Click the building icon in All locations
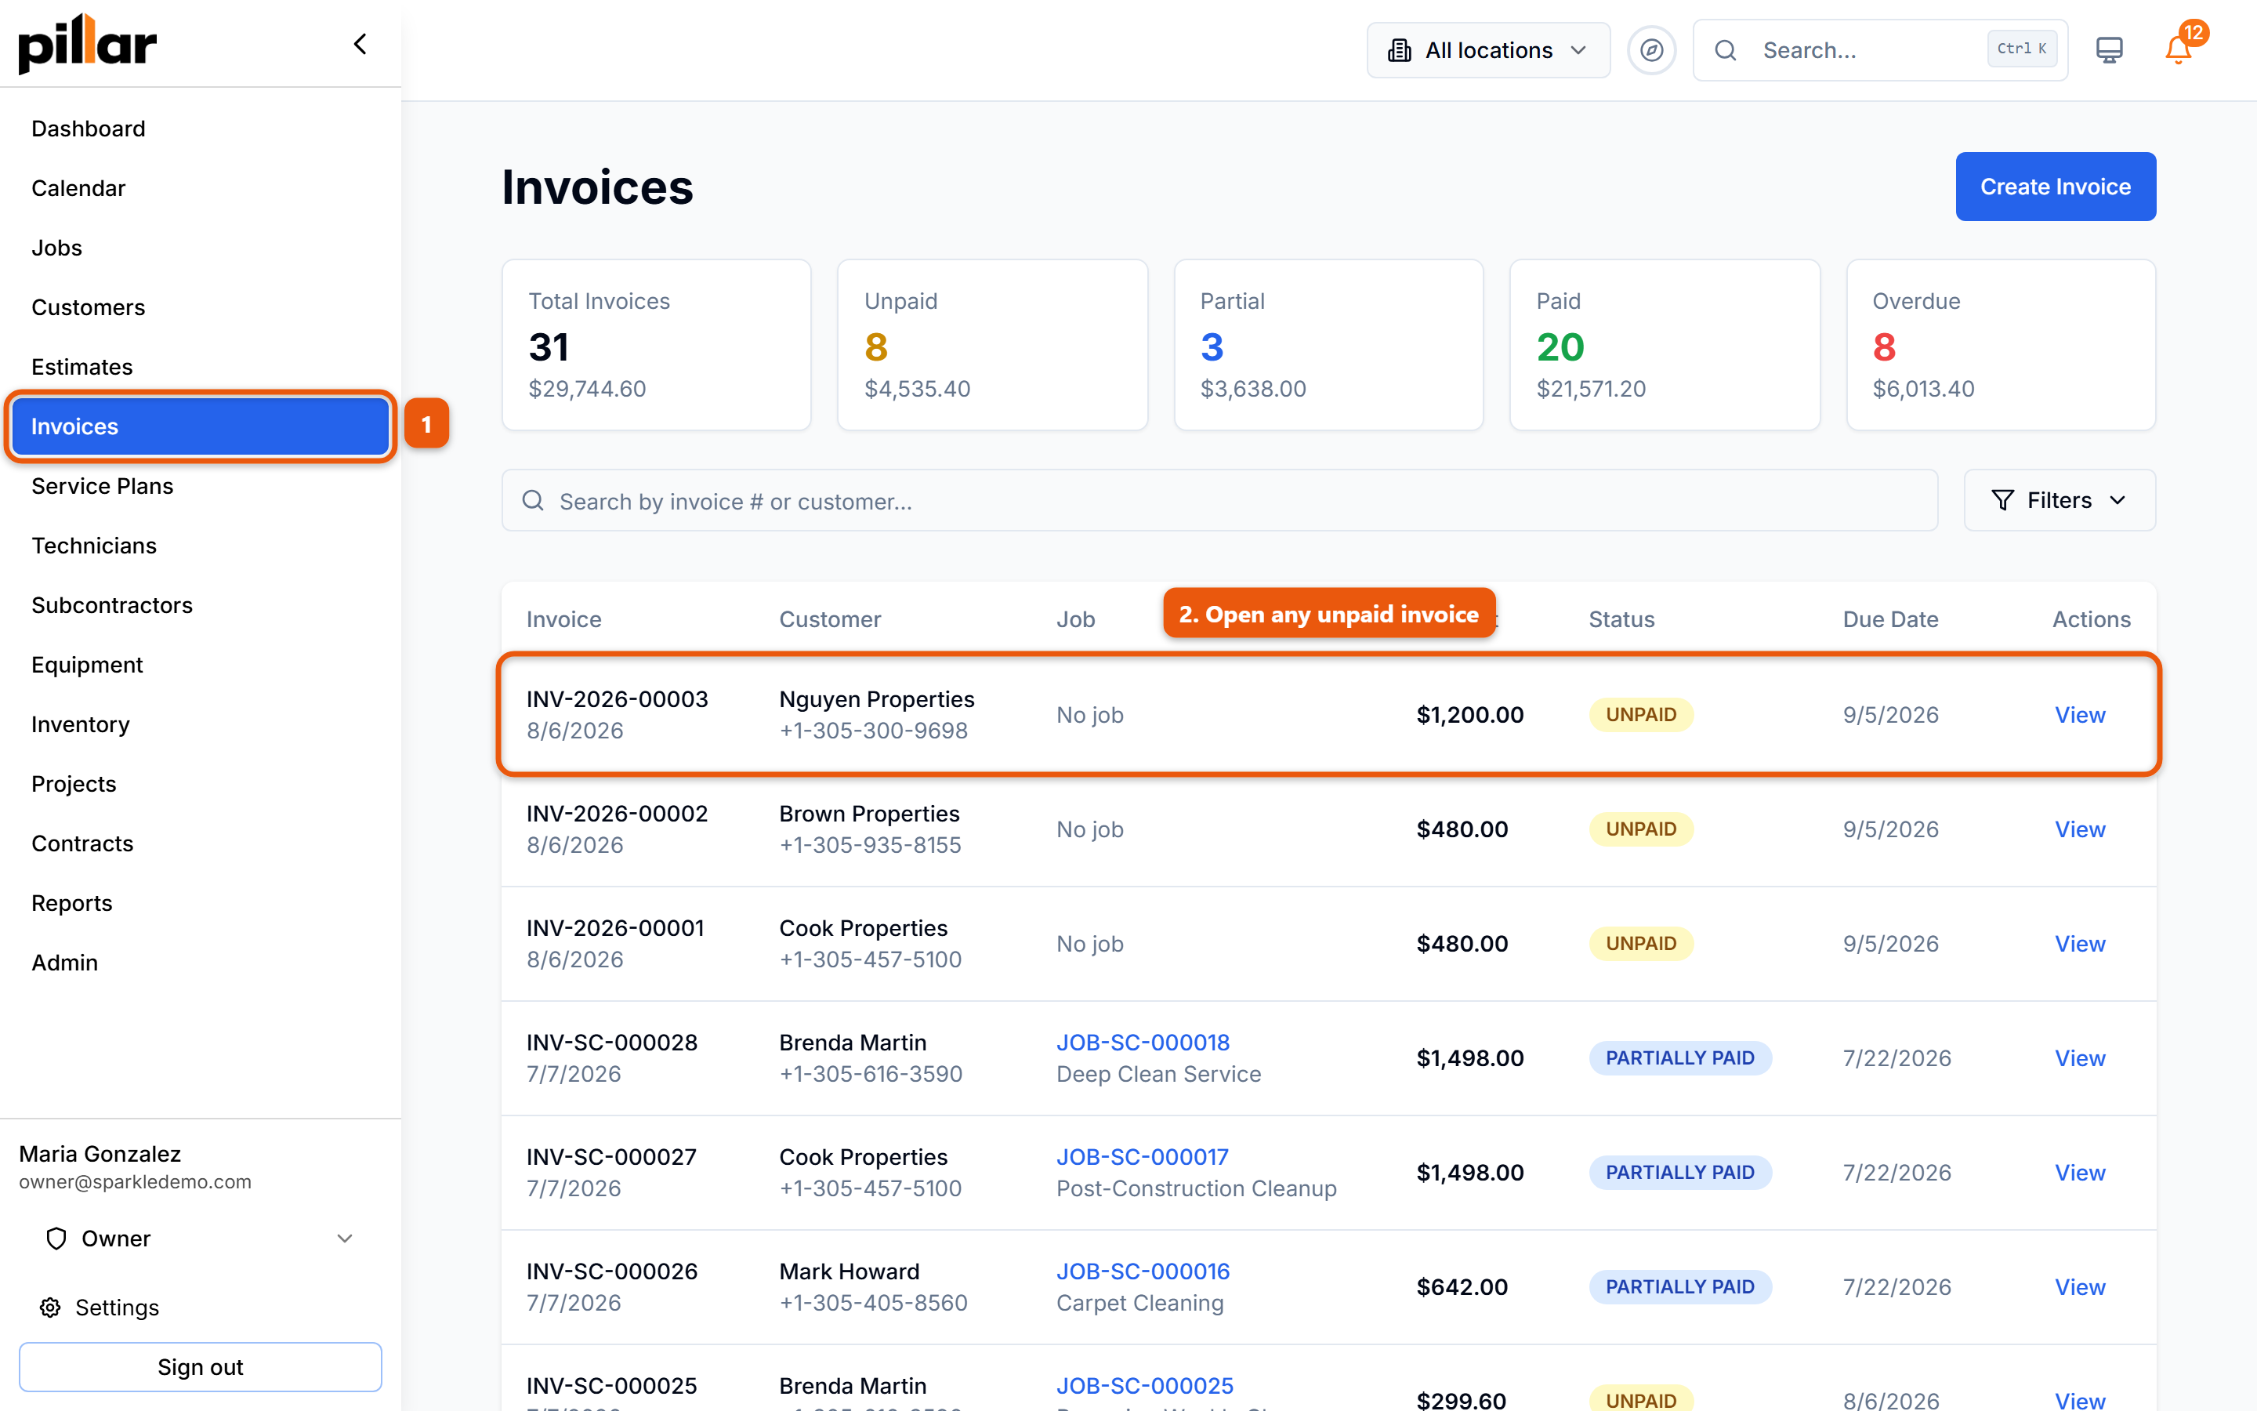The image size is (2257, 1411). point(1399,50)
